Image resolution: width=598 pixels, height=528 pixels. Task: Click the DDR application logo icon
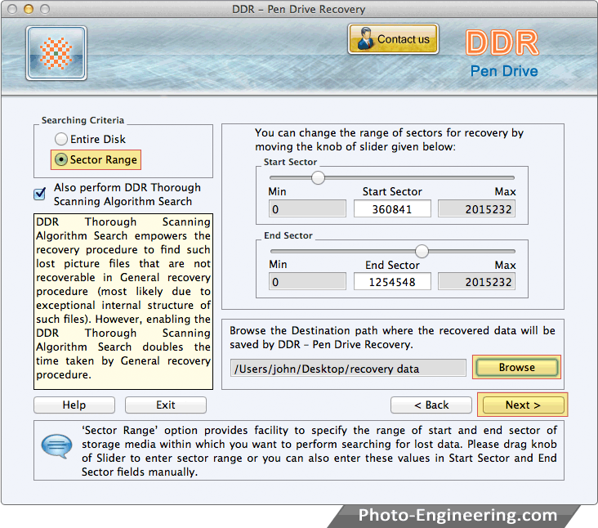(x=56, y=53)
